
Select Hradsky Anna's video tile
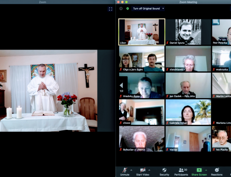[x=142, y=85]
